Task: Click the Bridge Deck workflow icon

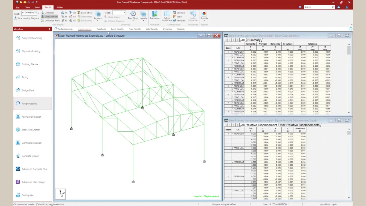Action: pos(18,90)
